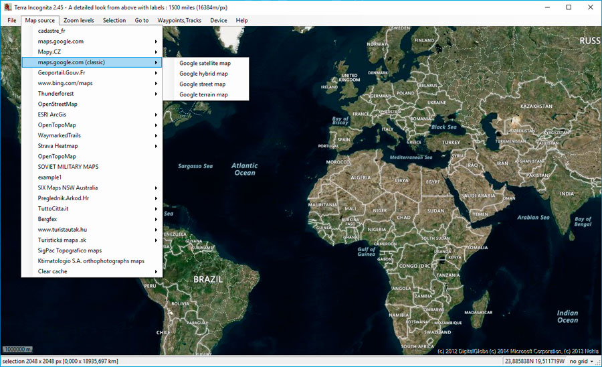Image resolution: width=602 pixels, height=367 pixels.
Task: Click the SAUDI ARABIA map label
Action: pyautogui.click(x=478, y=196)
